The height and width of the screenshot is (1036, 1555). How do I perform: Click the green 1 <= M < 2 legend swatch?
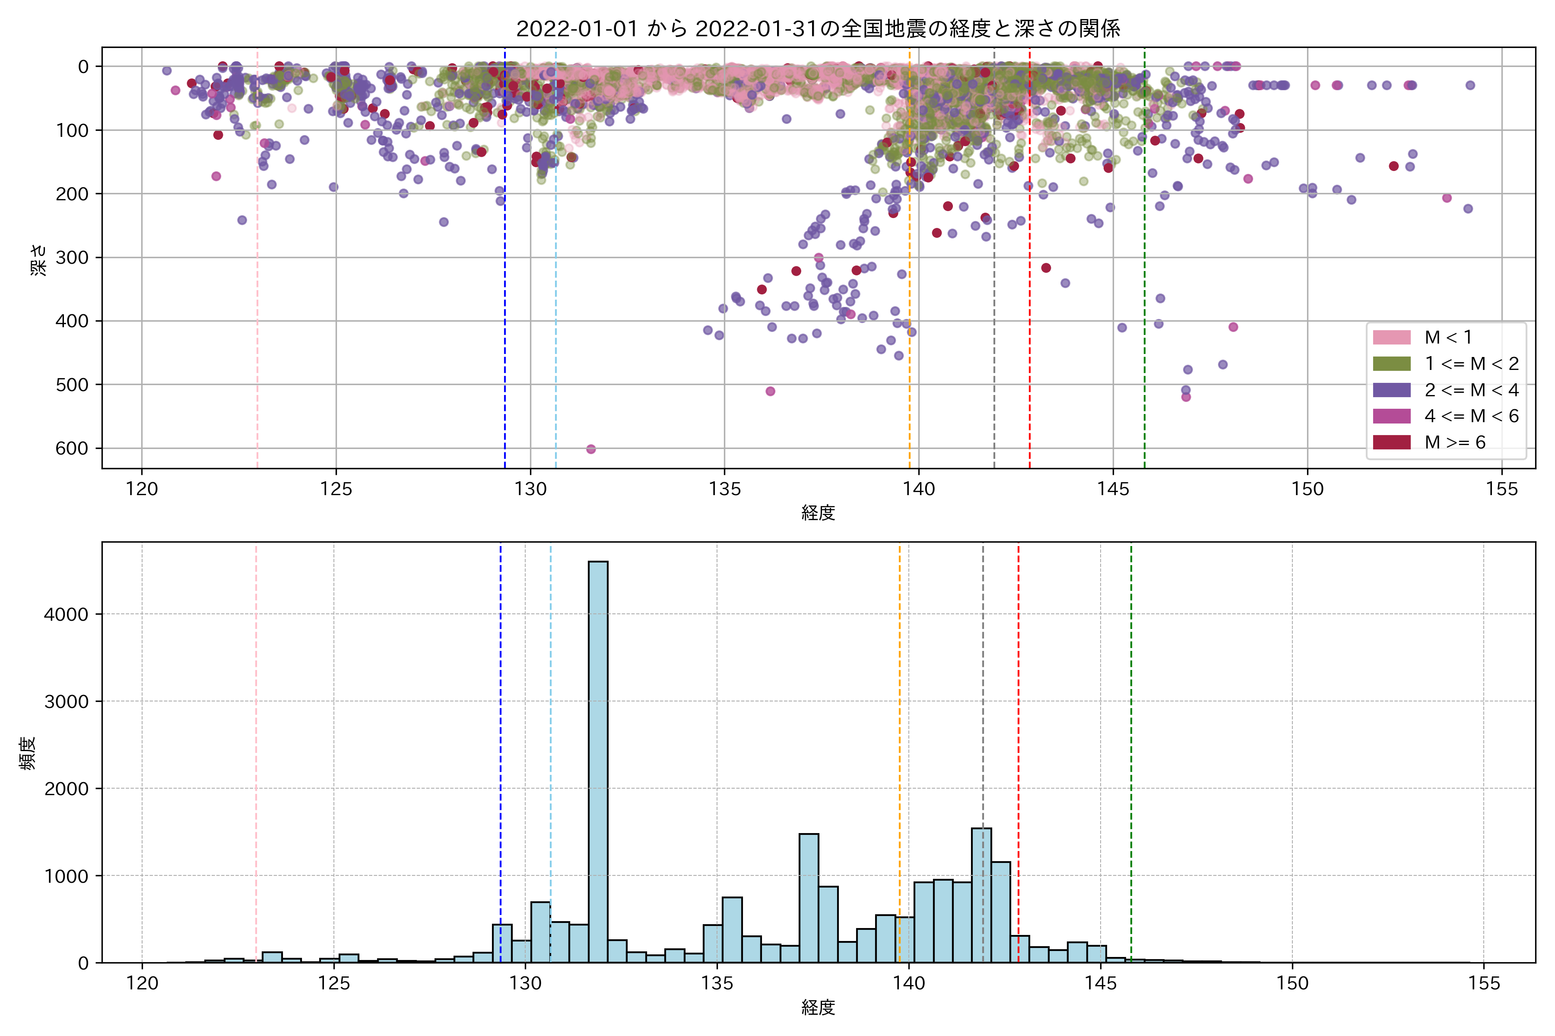[x=1391, y=363]
